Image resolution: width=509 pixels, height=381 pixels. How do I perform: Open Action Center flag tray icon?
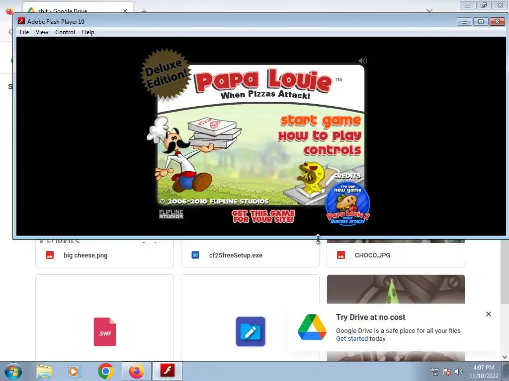[447, 372]
